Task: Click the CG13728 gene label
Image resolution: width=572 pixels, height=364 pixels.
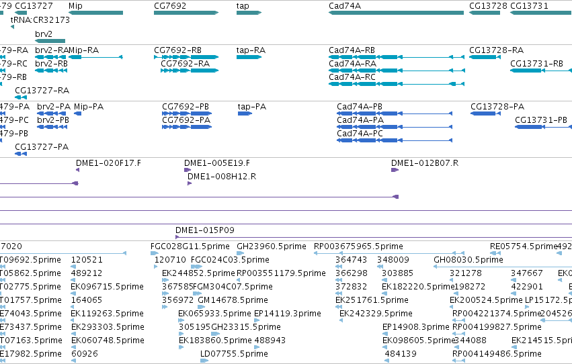Action: pos(488,6)
